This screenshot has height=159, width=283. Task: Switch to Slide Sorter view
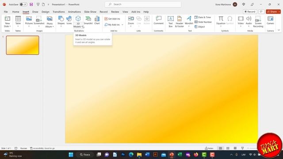pyautogui.click(x=228, y=148)
